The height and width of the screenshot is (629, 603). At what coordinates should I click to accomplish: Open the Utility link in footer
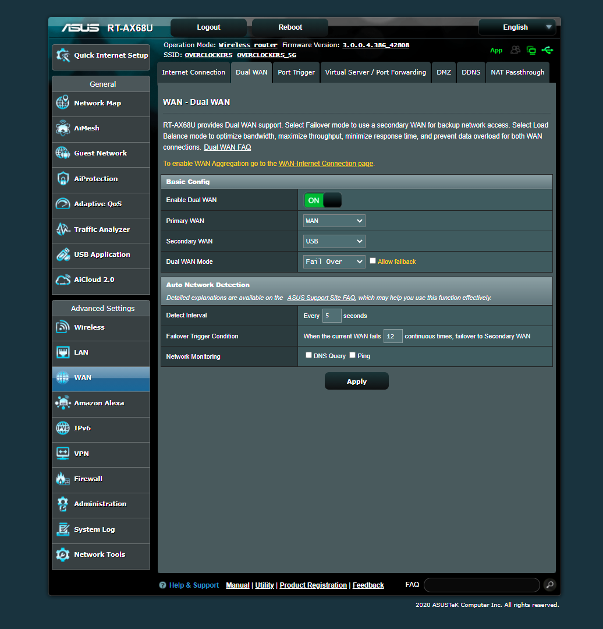(x=265, y=585)
